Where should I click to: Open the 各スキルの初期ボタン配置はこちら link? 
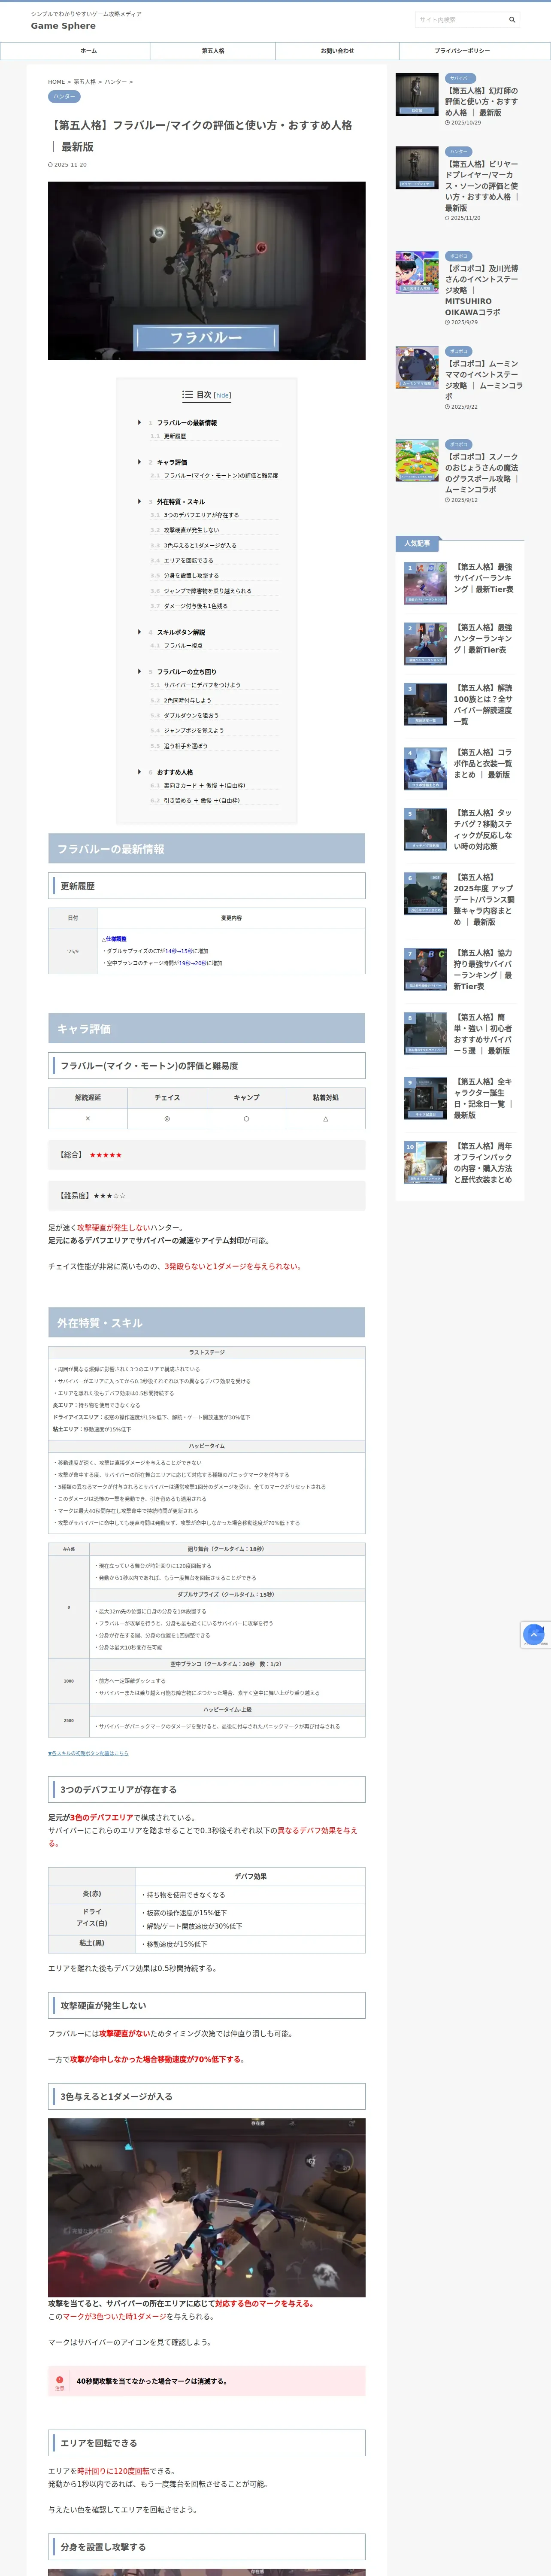pos(89,1753)
